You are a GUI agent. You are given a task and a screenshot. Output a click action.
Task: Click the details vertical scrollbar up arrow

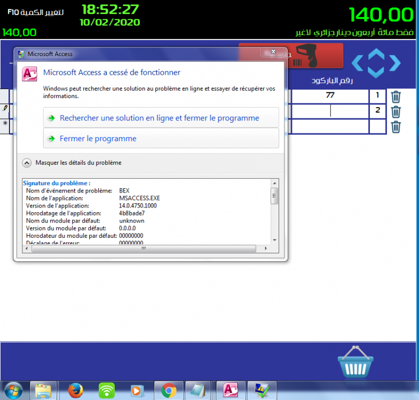point(274,183)
